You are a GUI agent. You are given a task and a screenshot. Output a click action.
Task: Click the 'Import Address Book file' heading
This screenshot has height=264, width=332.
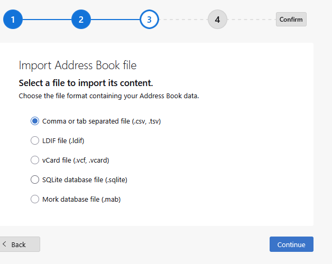coord(78,65)
